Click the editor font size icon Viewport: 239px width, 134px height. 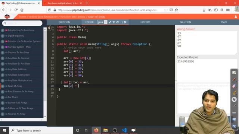114,22
